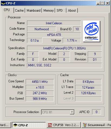The height and width of the screenshot is (129, 111).
Task: Click the Package value mPGA-478
Action: click(x=54, y=35)
